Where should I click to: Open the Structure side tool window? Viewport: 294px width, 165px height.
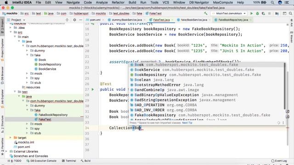point(2,124)
